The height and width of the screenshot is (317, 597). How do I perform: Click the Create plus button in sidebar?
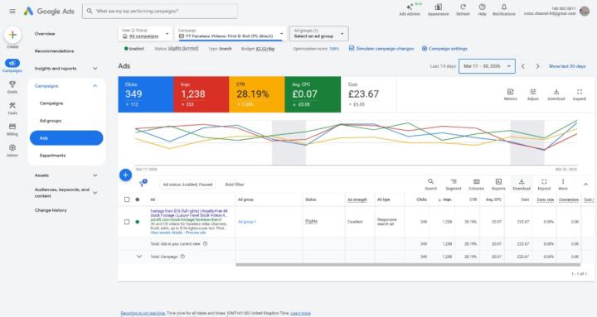pos(12,35)
